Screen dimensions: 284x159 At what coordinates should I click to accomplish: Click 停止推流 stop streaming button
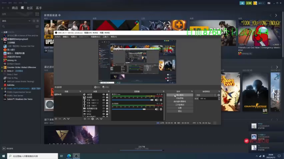click(180, 95)
